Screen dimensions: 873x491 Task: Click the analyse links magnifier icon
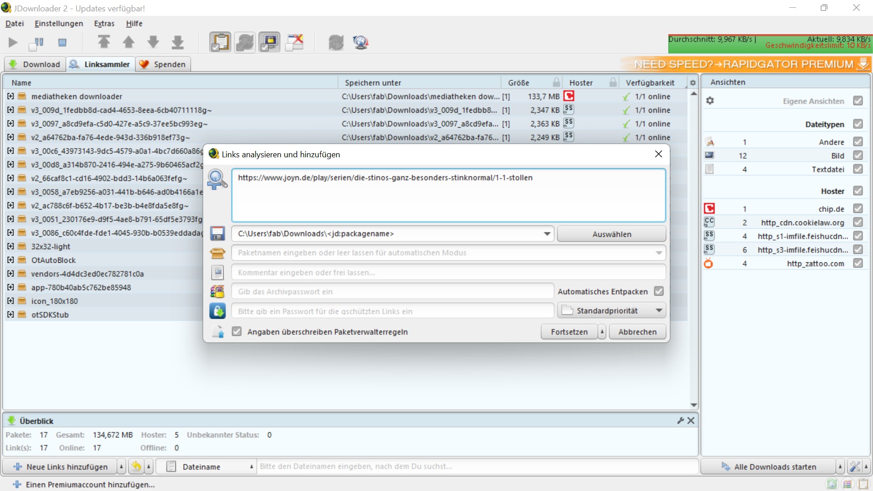click(x=217, y=179)
